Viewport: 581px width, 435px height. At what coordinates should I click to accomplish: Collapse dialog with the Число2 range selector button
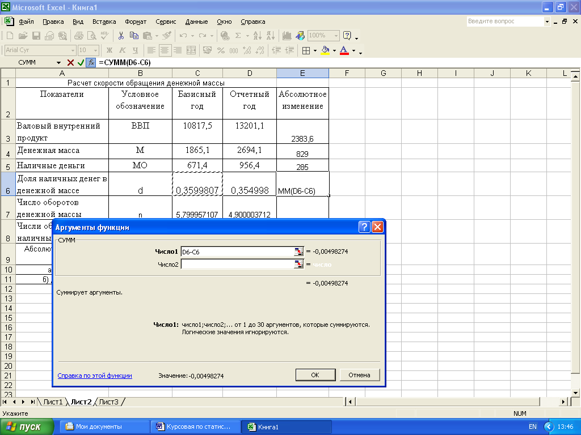click(x=298, y=264)
